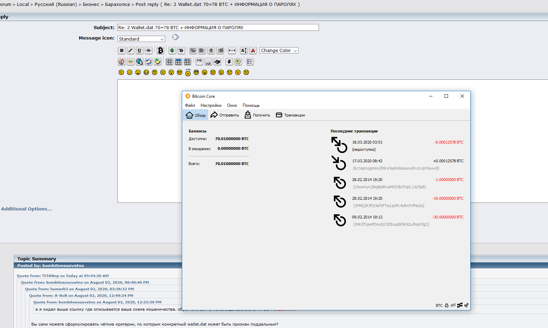This screenshot has height=328, width=548.
Task: Insert a bulleted list
Action: coord(250,62)
